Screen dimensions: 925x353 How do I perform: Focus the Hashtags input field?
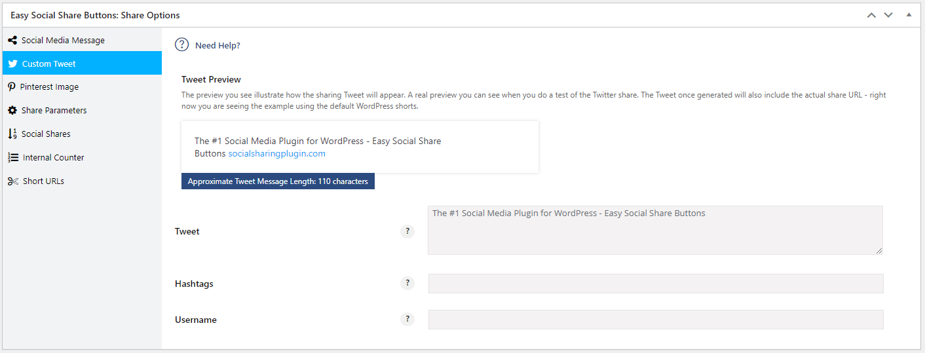pyautogui.click(x=655, y=284)
